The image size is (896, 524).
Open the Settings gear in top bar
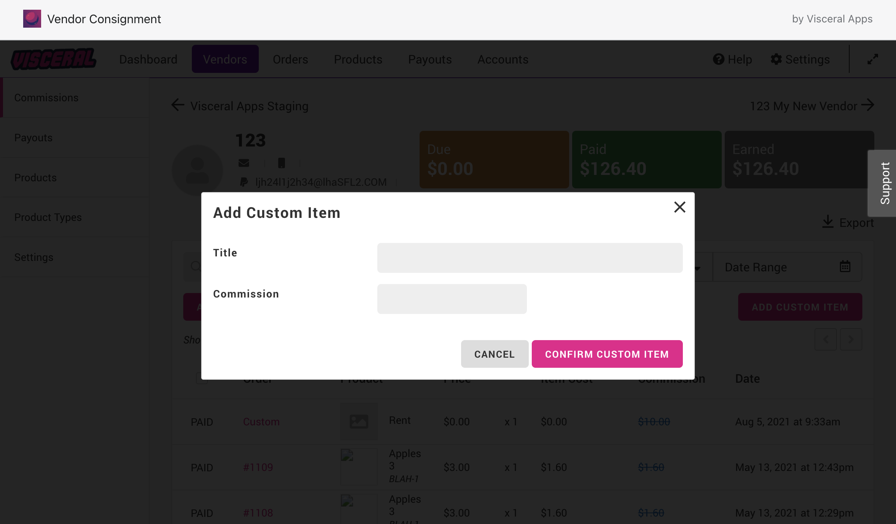click(776, 59)
